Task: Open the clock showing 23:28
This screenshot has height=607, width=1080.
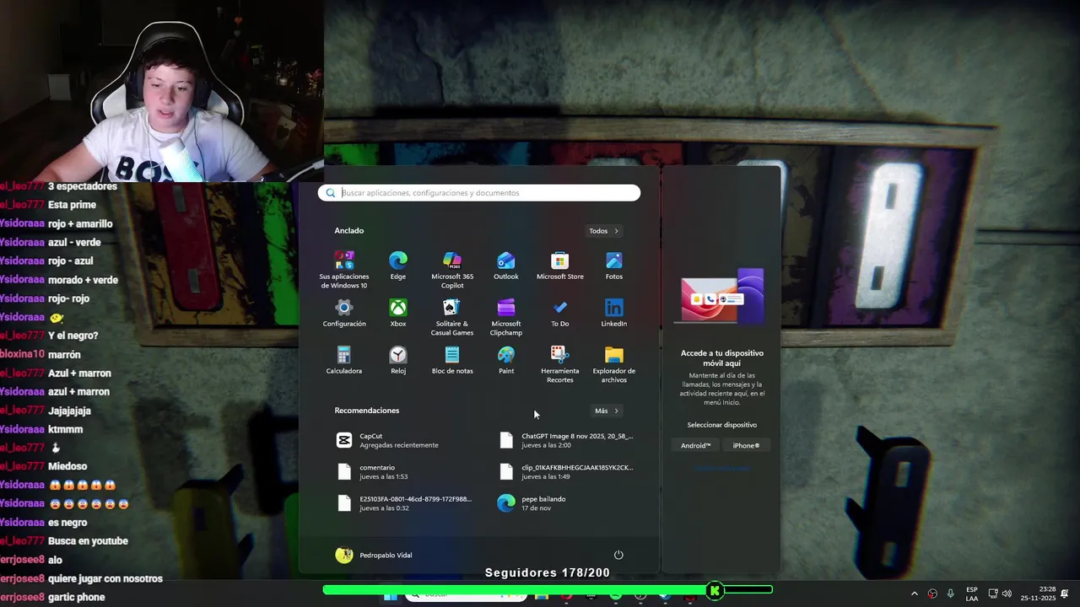Action: [1038, 594]
